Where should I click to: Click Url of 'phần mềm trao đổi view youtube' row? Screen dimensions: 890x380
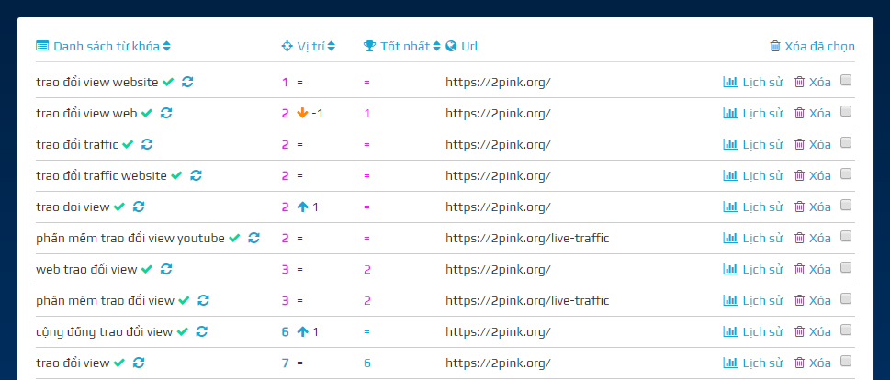pyautogui.click(x=527, y=239)
